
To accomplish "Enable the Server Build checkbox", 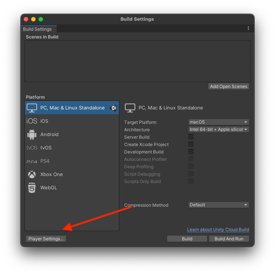I will pos(191,137).
